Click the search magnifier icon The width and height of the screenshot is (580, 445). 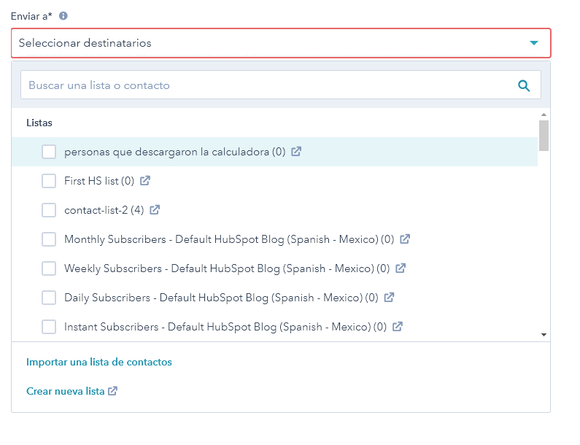pos(523,85)
